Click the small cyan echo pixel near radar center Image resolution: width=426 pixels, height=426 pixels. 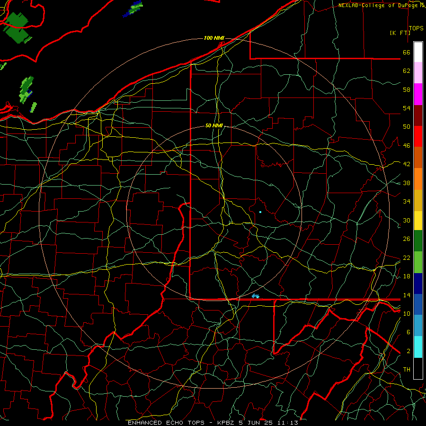pos(260,212)
